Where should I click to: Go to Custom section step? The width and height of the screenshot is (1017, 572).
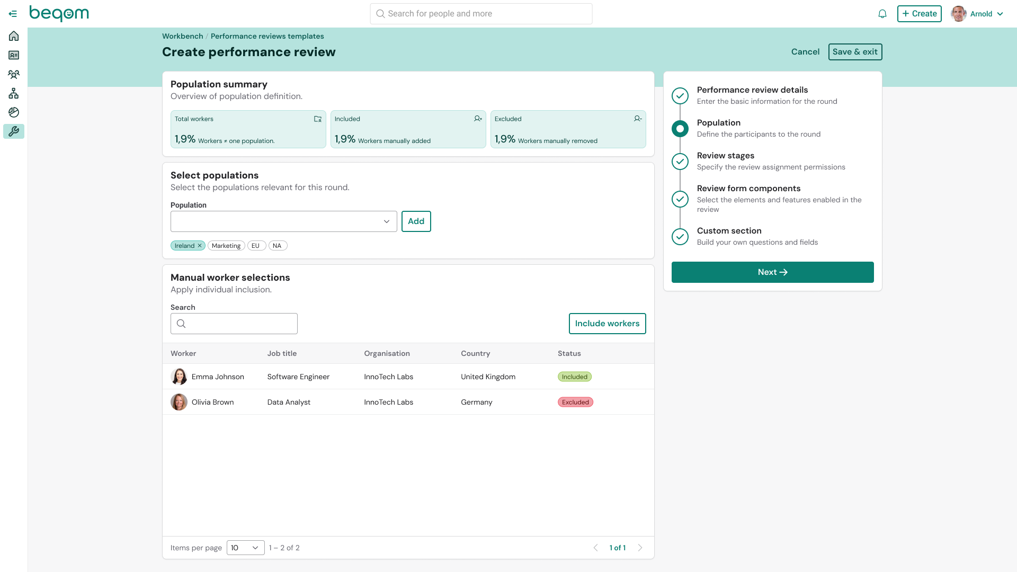click(729, 231)
